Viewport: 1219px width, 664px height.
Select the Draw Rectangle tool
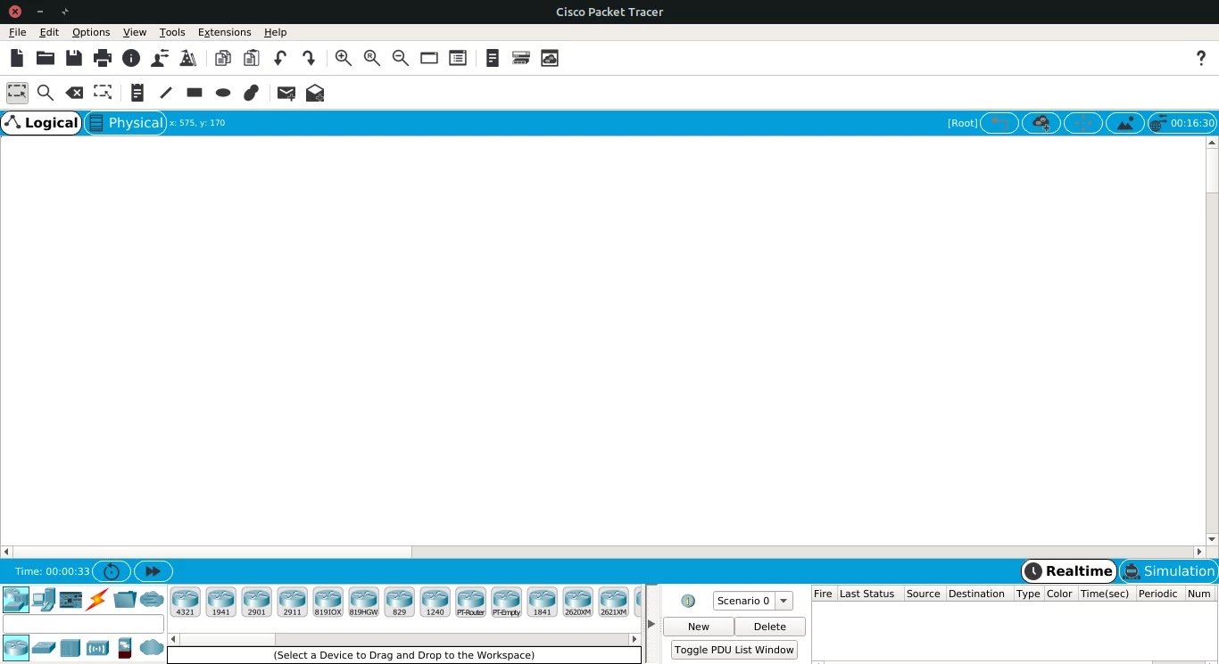[x=194, y=93]
